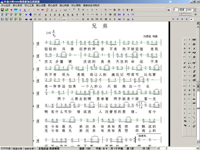
Task: Select the ppp dynamic marking
Action: pyautogui.click(x=194, y=40)
